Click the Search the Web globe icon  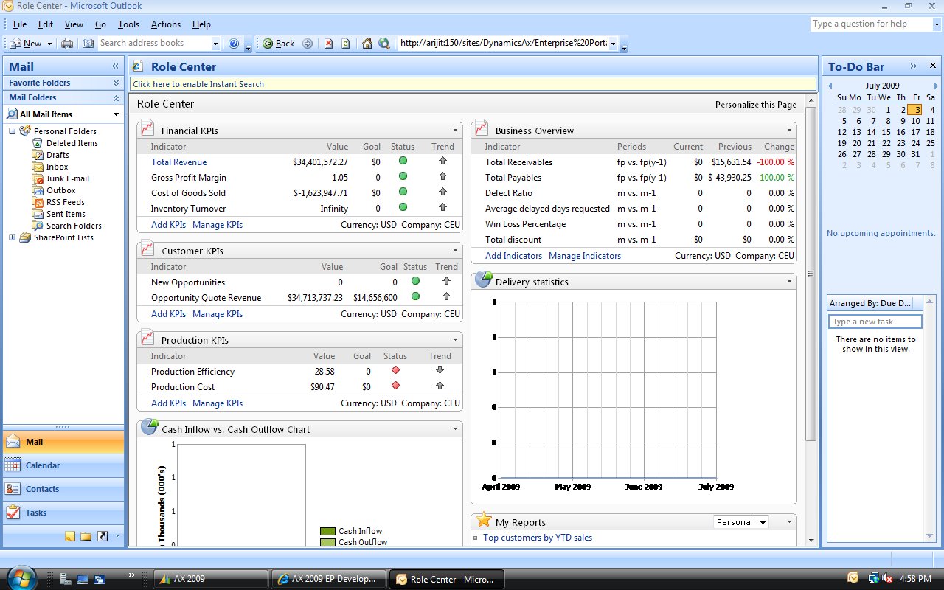(383, 44)
